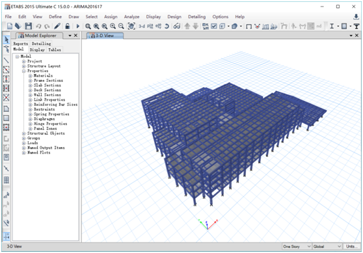Select the pointer tool in side toolbar
Screen dimensions: 363x253
pos(7,40)
